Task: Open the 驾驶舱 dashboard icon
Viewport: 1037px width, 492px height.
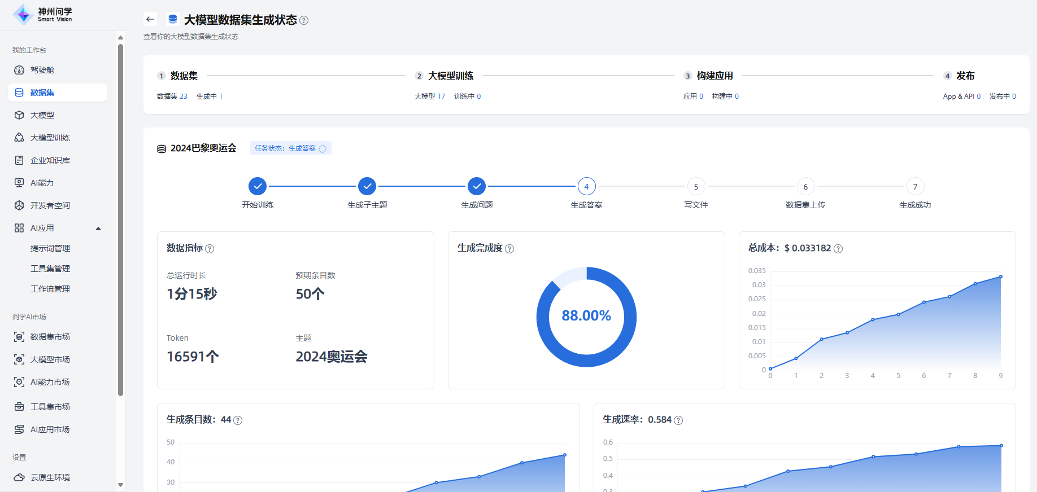Action: tap(19, 70)
